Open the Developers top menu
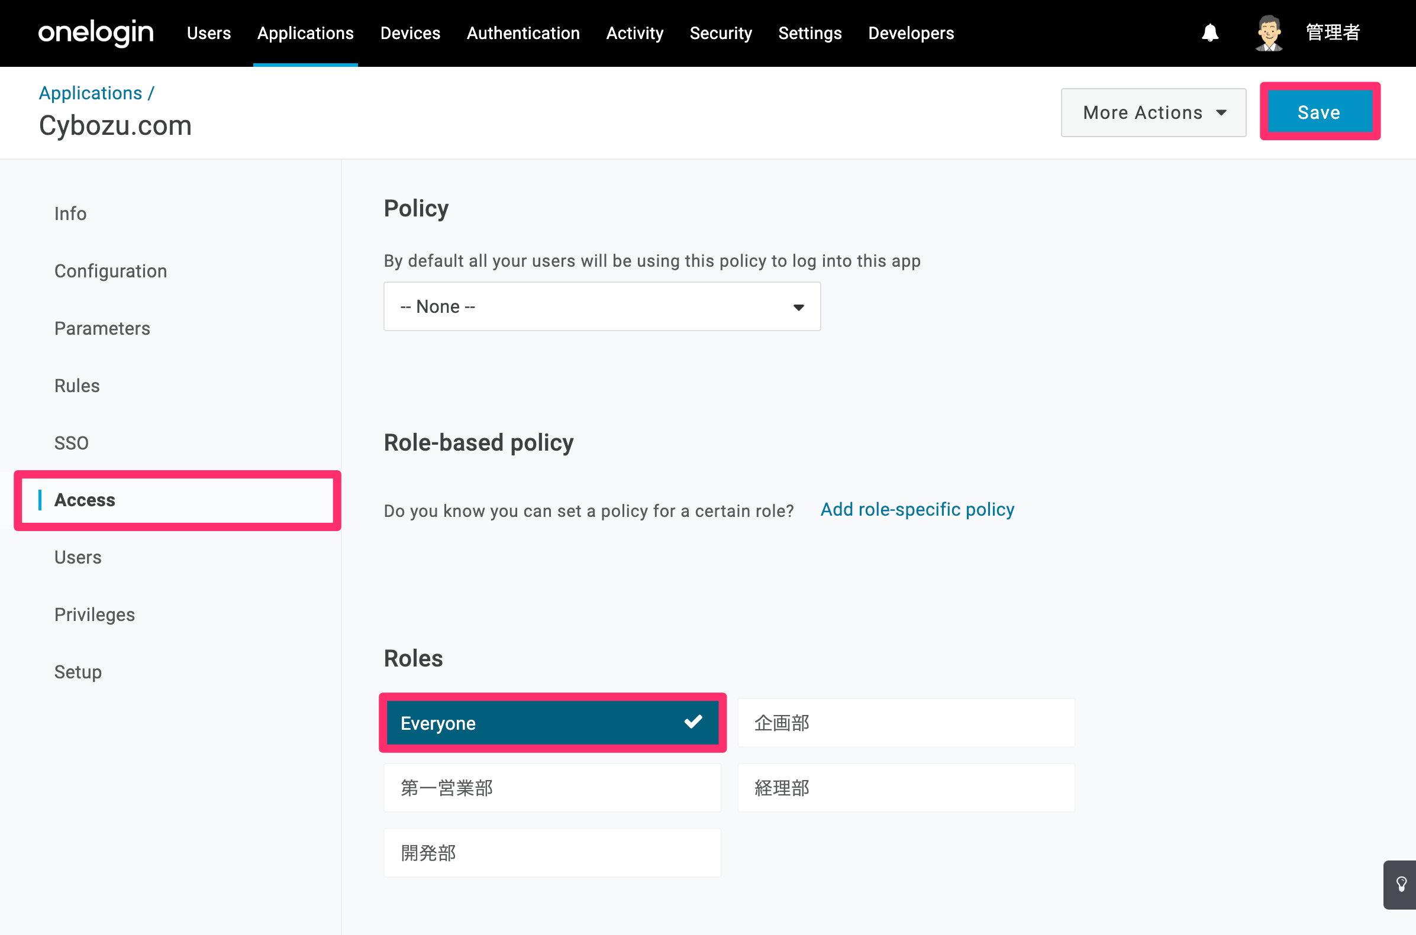 point(911,33)
